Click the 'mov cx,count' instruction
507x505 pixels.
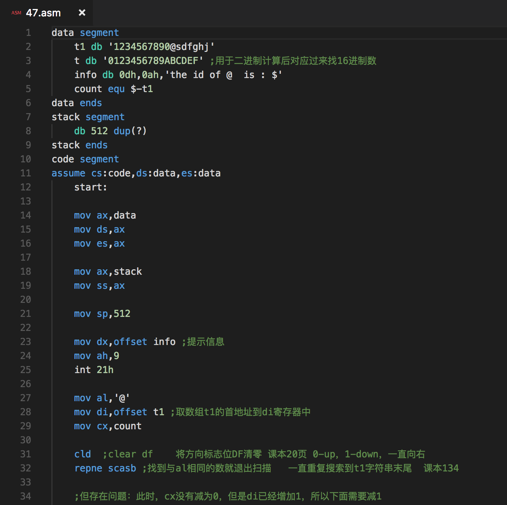point(108,426)
